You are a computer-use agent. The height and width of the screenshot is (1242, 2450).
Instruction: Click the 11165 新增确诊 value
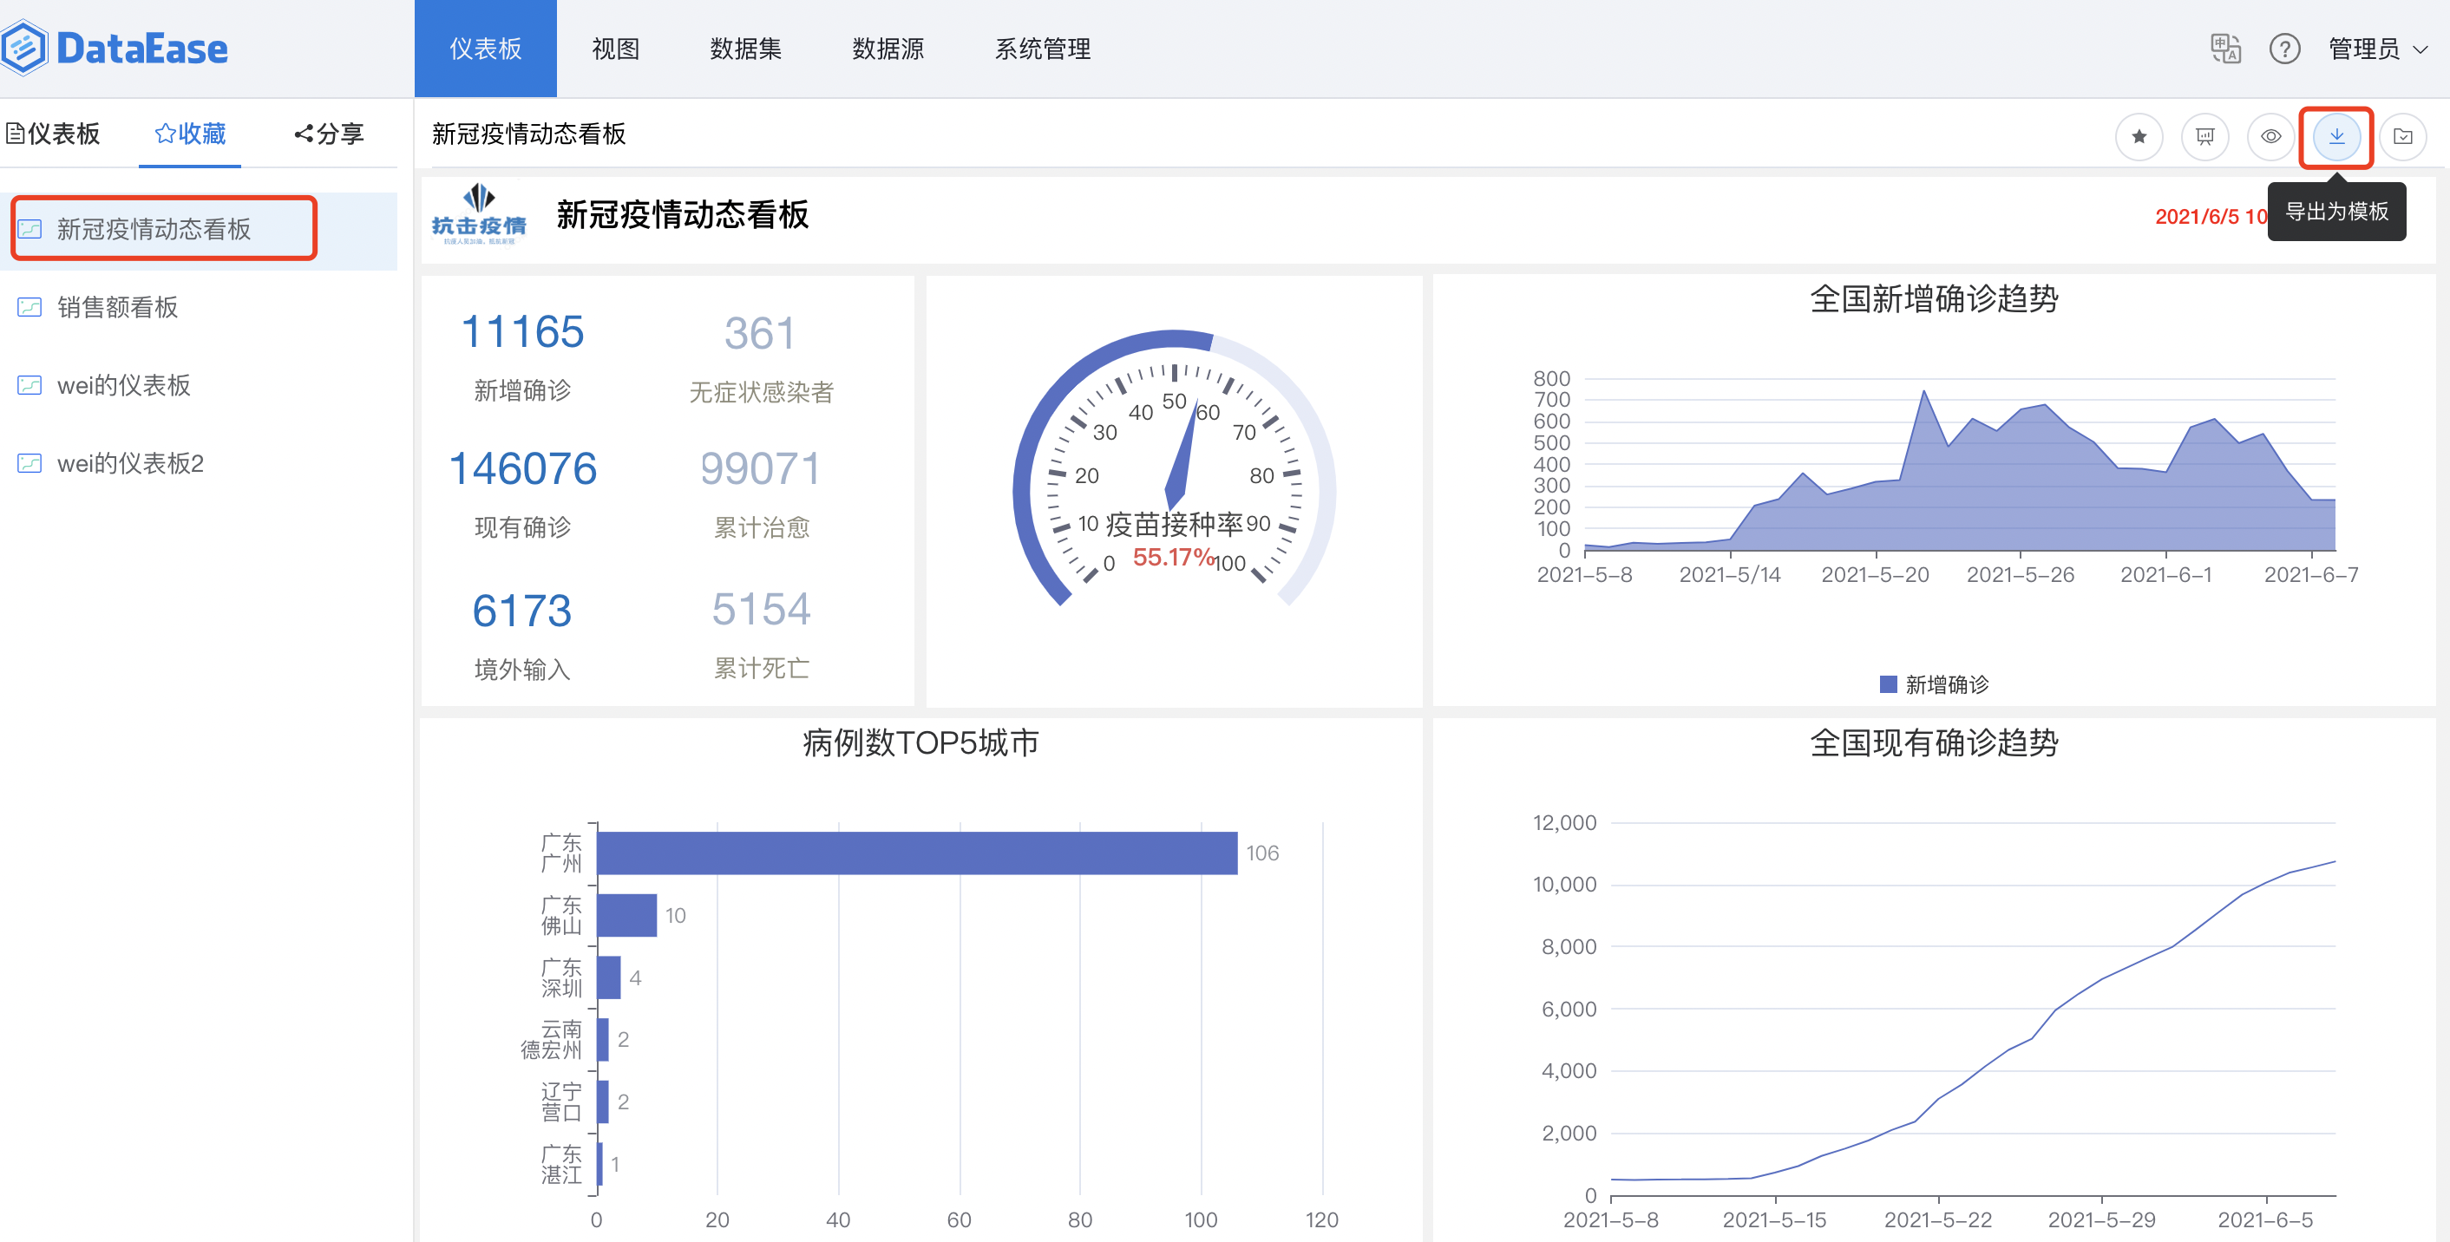(x=522, y=332)
